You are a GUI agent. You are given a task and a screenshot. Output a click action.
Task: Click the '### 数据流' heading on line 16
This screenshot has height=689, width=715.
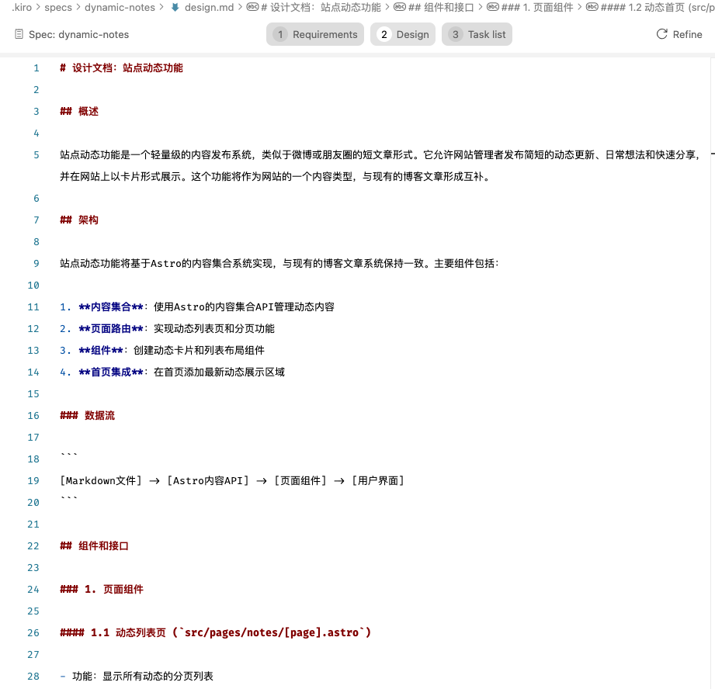tap(88, 416)
